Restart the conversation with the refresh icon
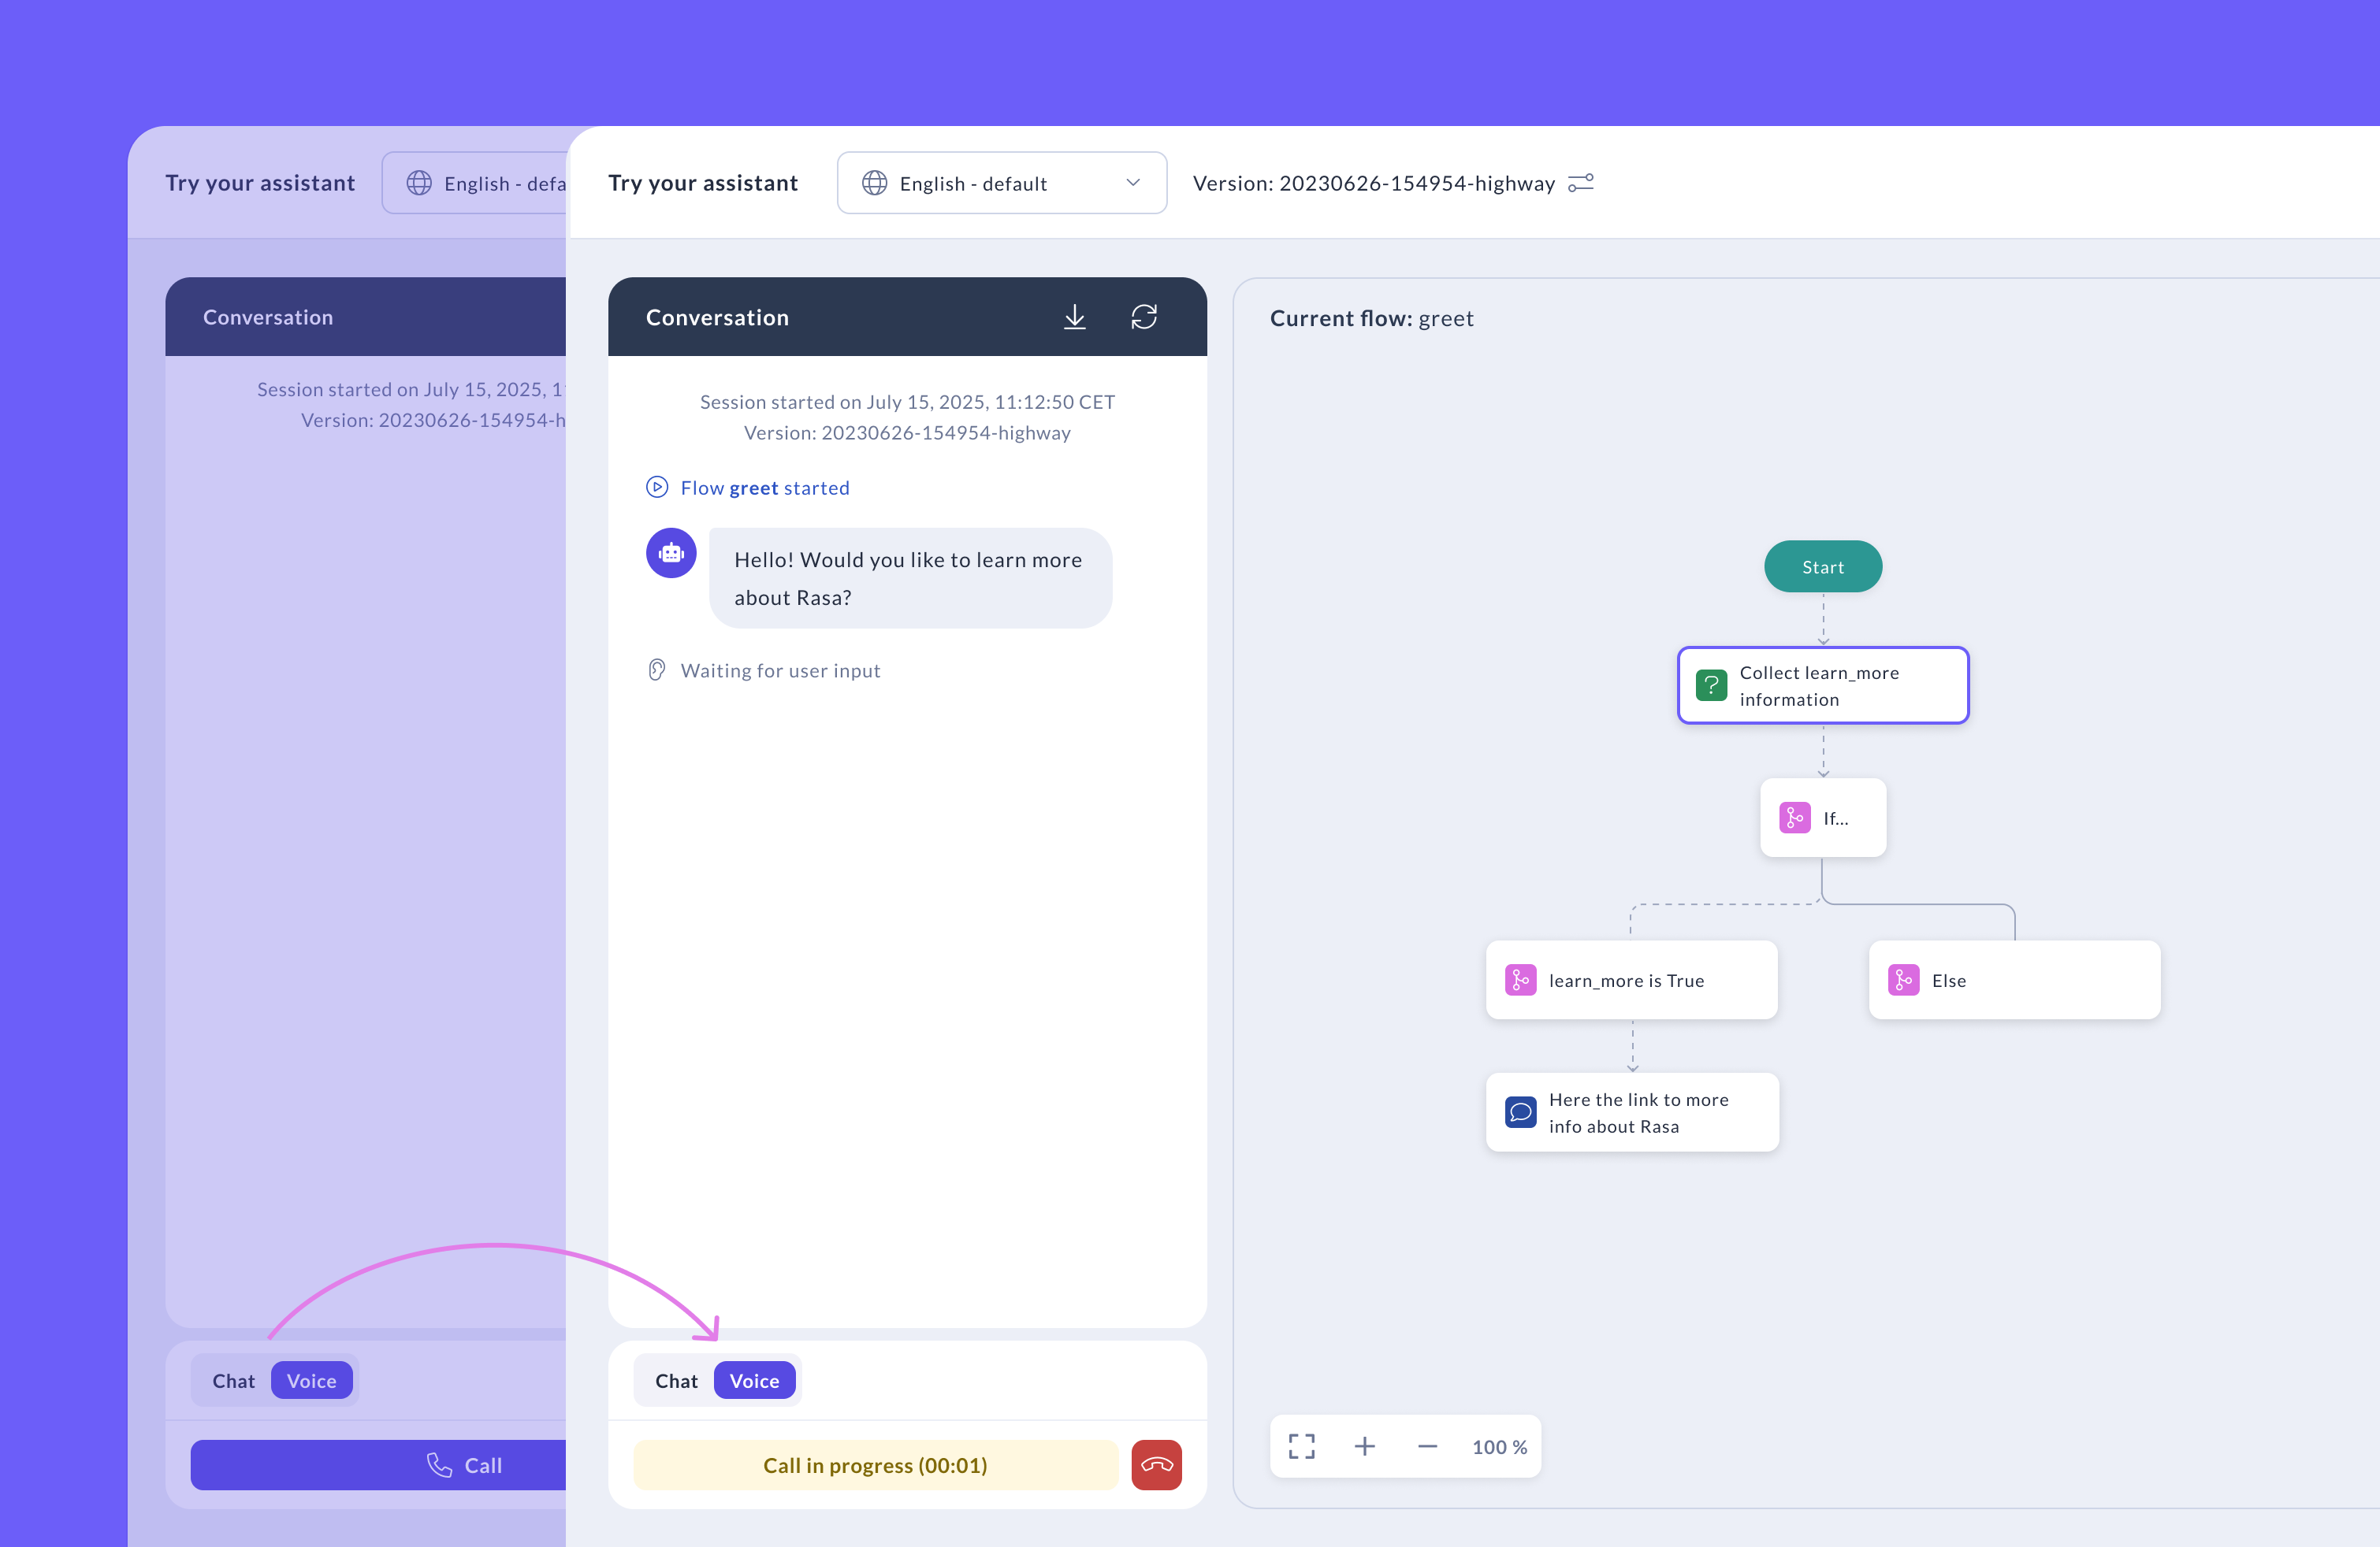The width and height of the screenshot is (2380, 1547). [1144, 317]
